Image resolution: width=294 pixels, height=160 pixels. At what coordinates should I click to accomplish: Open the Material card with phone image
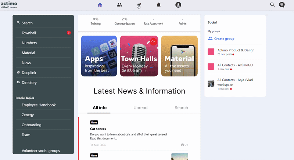(x=179, y=56)
